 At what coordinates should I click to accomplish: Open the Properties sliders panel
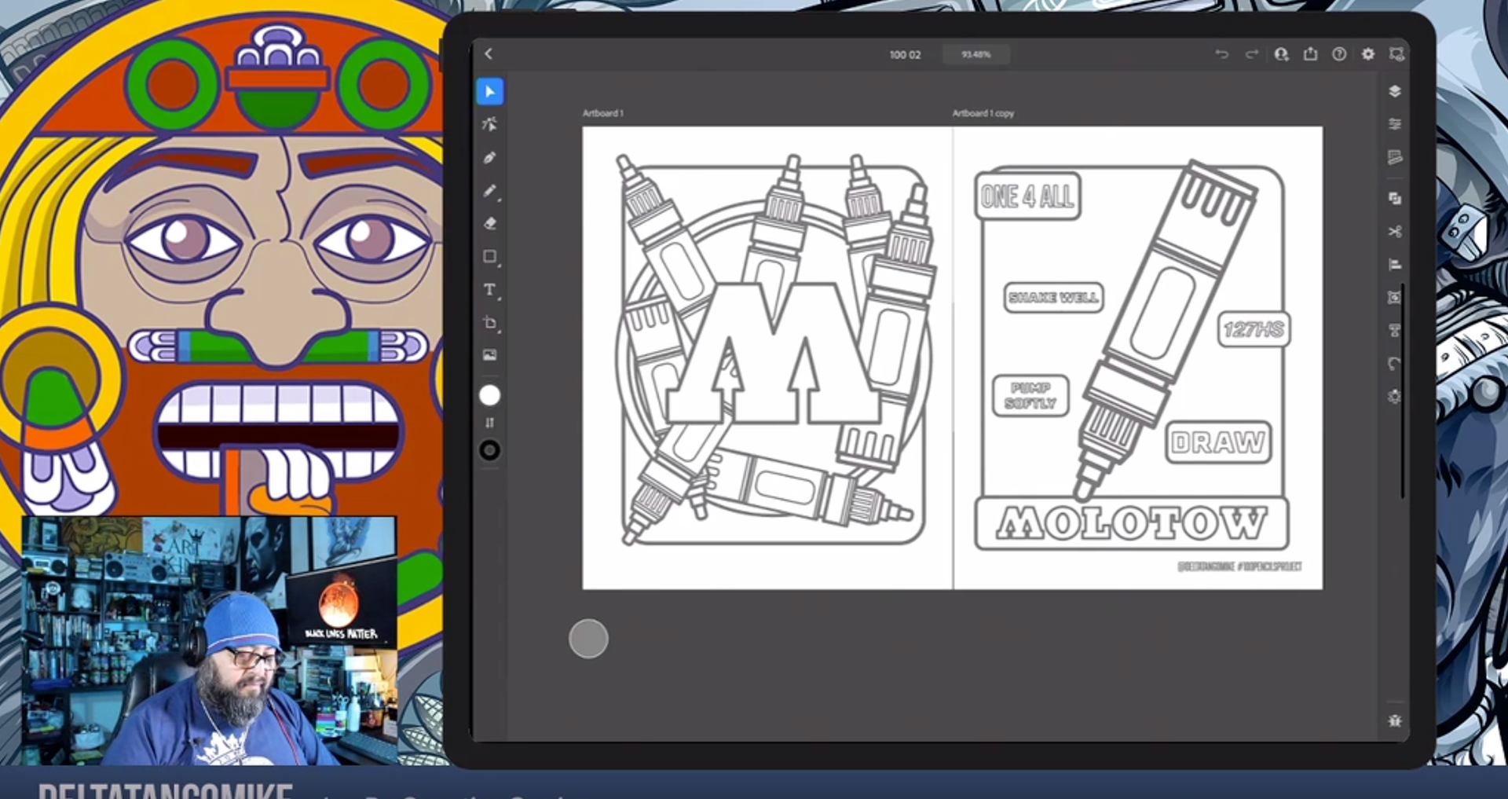click(x=1395, y=124)
